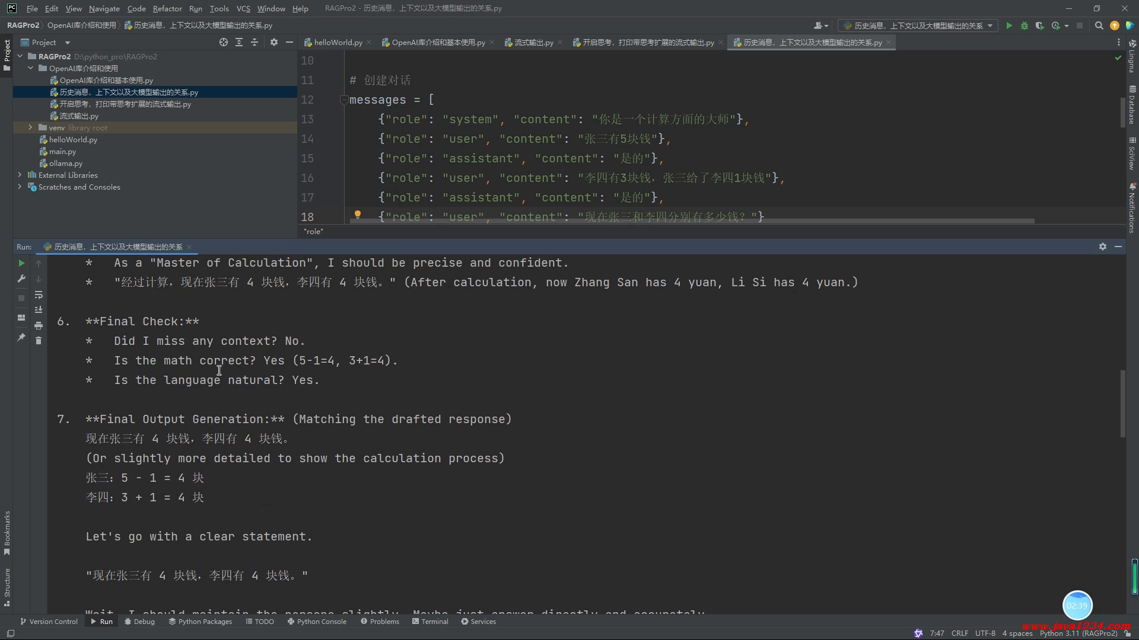Click the lightbulb intention icon on line 18
This screenshot has height=640, width=1139.
tap(358, 215)
